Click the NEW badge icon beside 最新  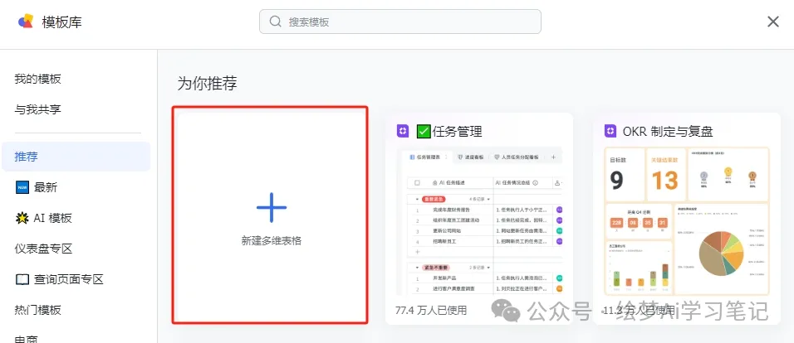[x=22, y=187]
